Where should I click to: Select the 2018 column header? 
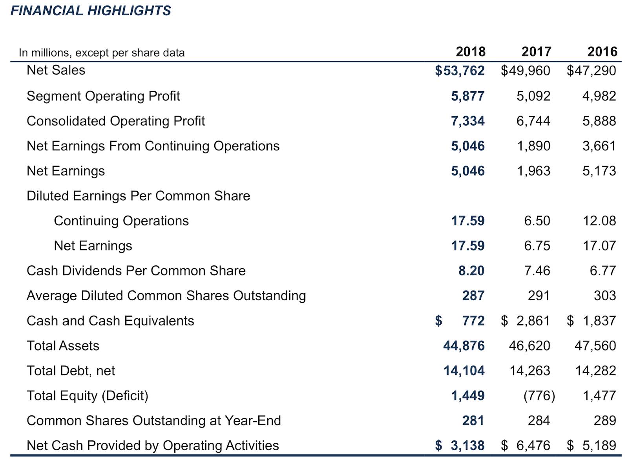(471, 51)
